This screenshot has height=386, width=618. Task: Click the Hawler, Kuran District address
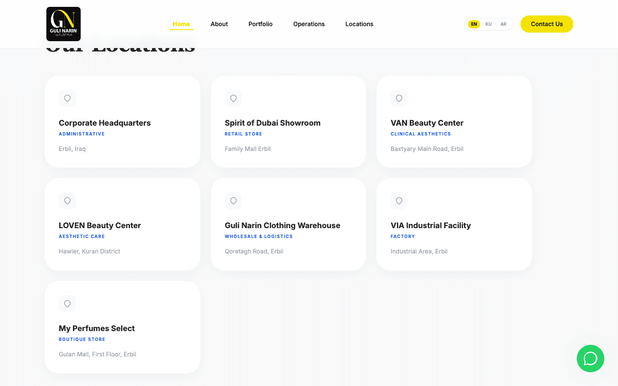click(x=89, y=251)
